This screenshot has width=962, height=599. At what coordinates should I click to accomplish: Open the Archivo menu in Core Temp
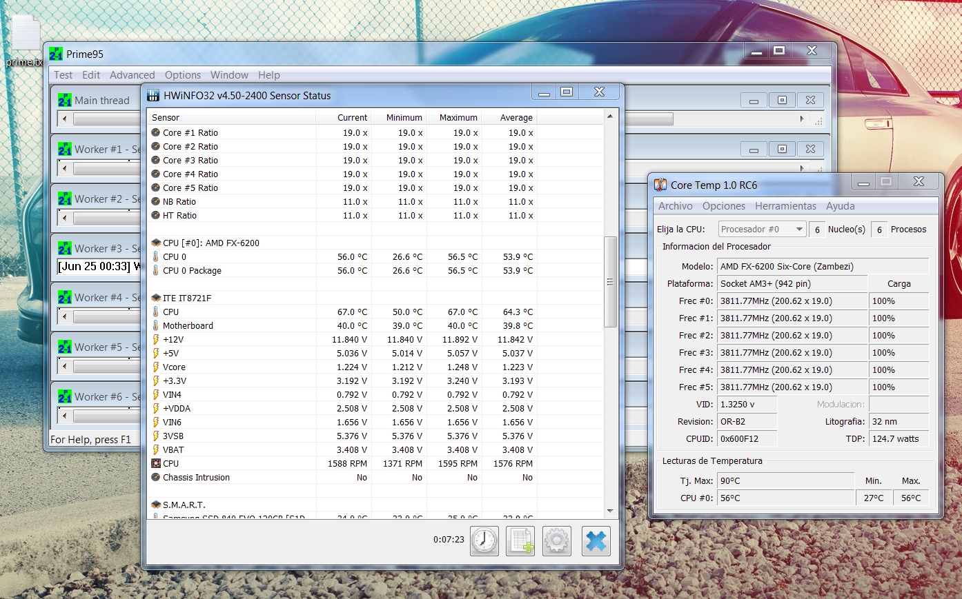676,206
